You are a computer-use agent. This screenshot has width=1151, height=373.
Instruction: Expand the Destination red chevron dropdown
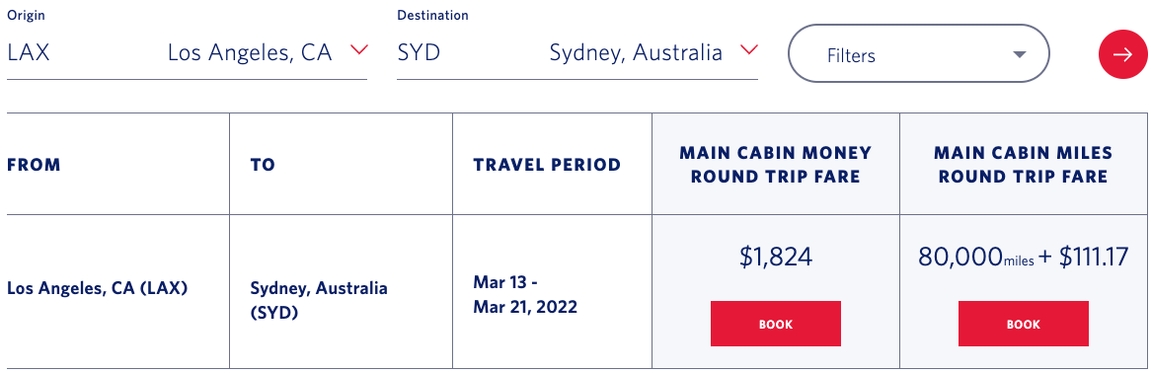pos(748,50)
